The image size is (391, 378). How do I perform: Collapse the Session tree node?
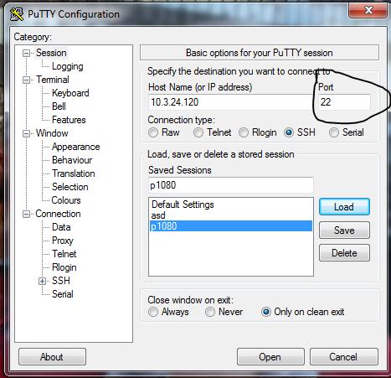(26, 53)
